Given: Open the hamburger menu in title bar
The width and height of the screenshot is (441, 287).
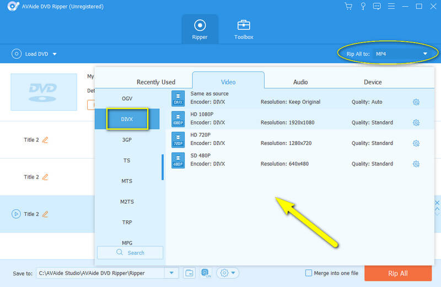Looking at the screenshot, I should point(391,7).
